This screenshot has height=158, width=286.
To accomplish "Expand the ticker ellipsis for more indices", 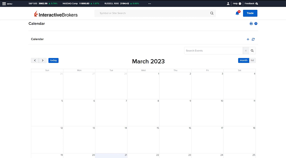I will 149,4.
